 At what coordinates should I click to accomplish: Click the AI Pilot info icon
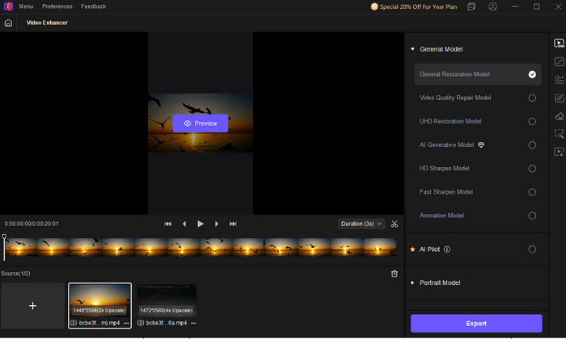click(x=447, y=249)
